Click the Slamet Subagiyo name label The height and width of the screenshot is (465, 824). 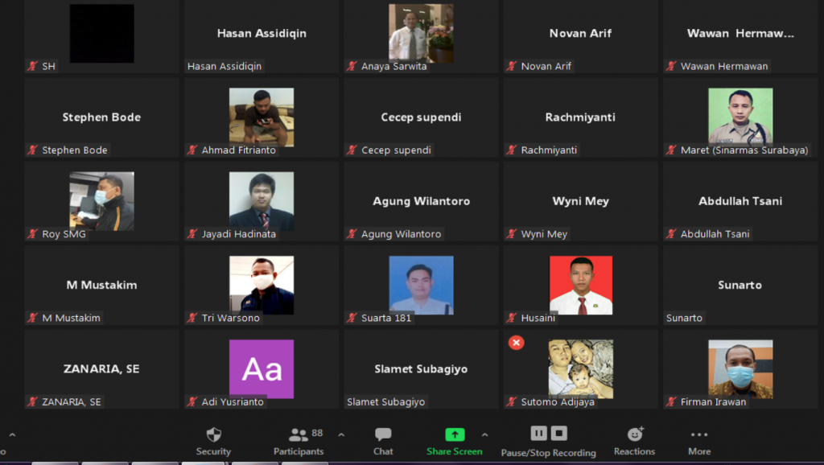385,401
